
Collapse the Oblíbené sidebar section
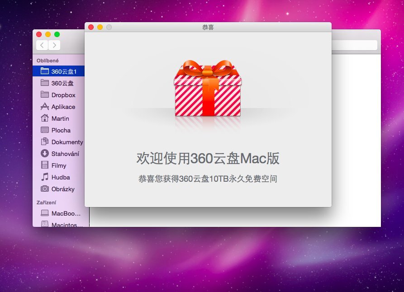click(47, 60)
